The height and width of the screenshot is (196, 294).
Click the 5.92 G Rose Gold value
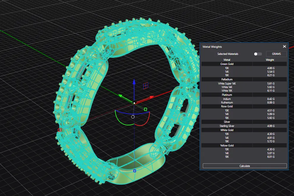tap(271, 118)
